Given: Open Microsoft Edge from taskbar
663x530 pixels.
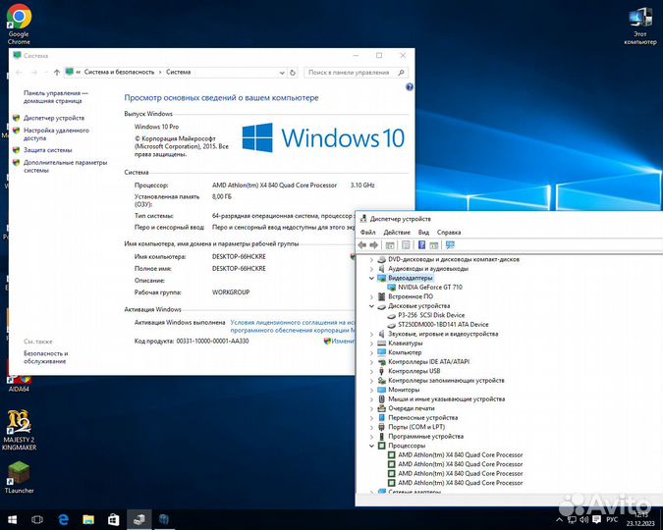Looking at the screenshot, I should point(63,519).
